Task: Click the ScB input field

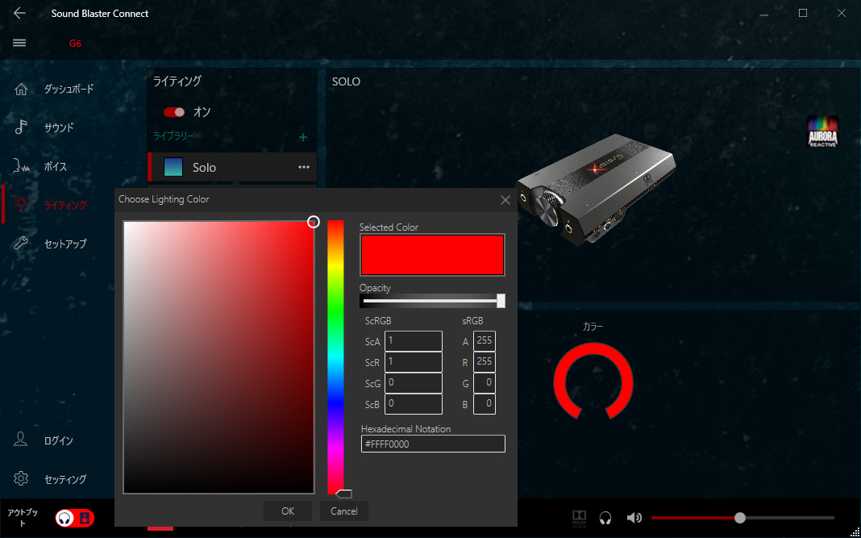Action: pyautogui.click(x=414, y=404)
